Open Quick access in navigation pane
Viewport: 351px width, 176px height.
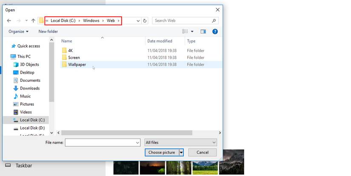26,46
